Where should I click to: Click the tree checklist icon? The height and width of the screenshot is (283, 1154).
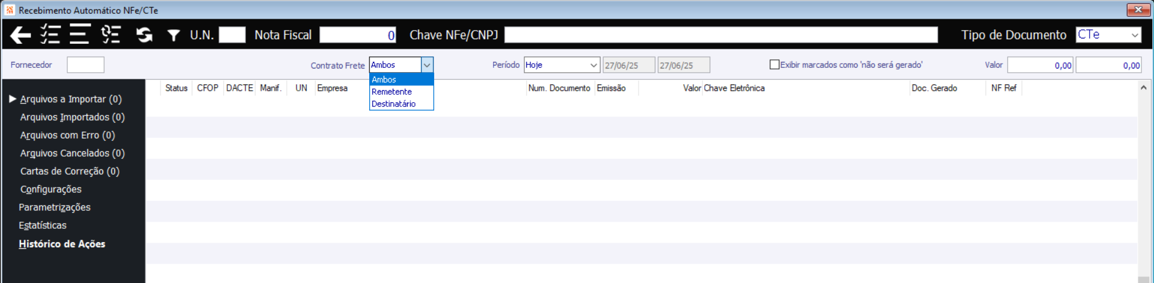[111, 35]
